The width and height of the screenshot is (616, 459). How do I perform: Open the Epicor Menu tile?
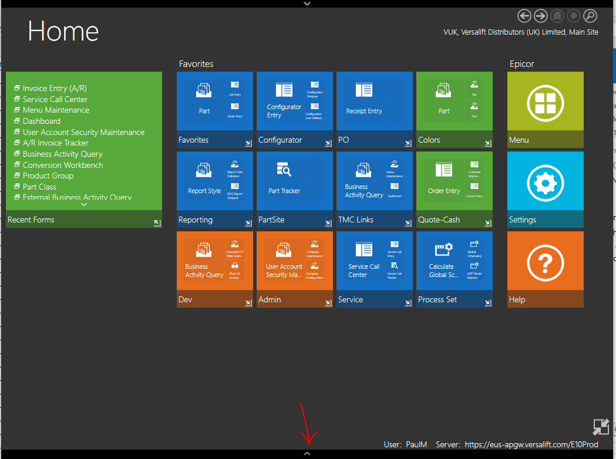coord(546,110)
